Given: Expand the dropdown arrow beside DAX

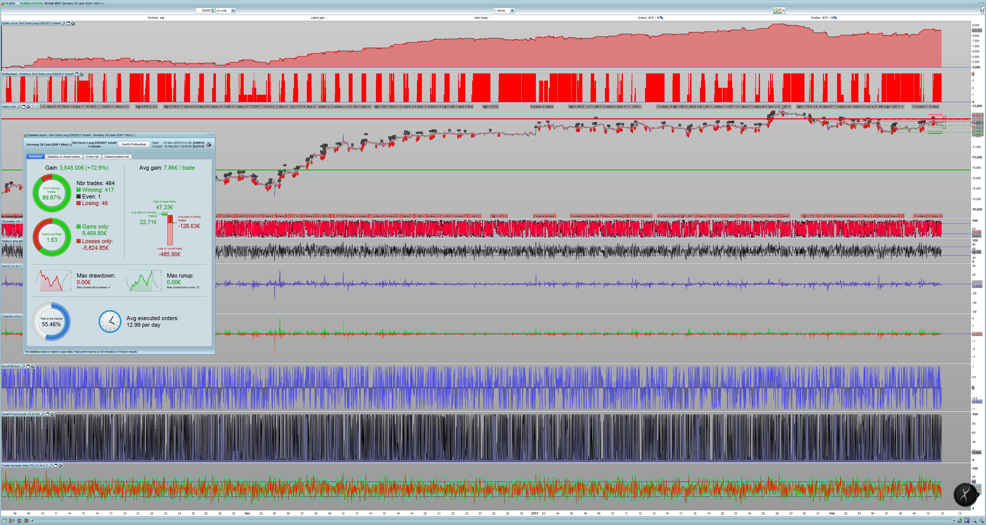Looking at the screenshot, I should [7, 3].
